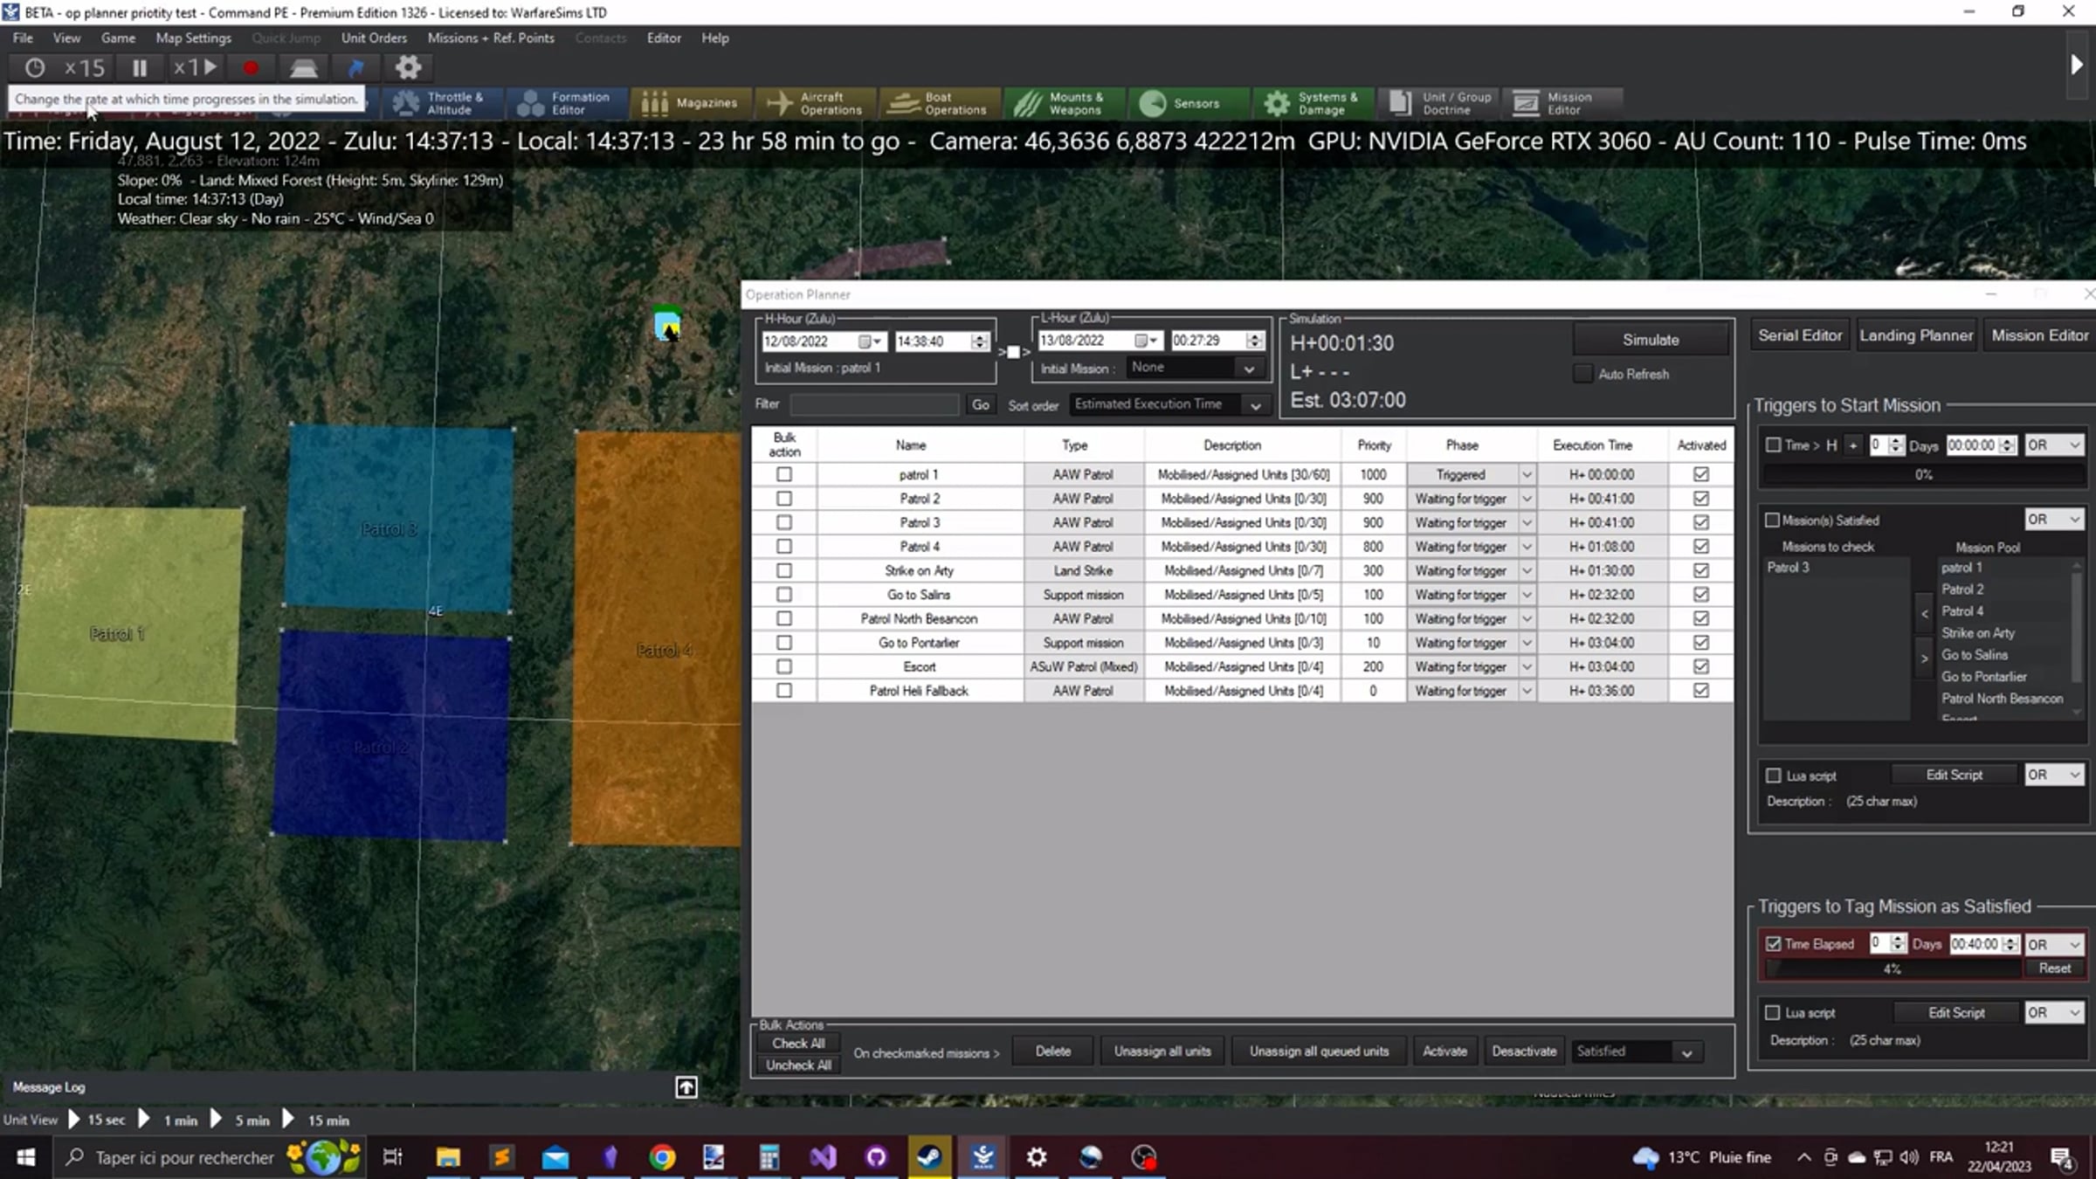Expand the Phase dropdown for Strike on Arty
The width and height of the screenshot is (2096, 1179).
pyautogui.click(x=1527, y=570)
